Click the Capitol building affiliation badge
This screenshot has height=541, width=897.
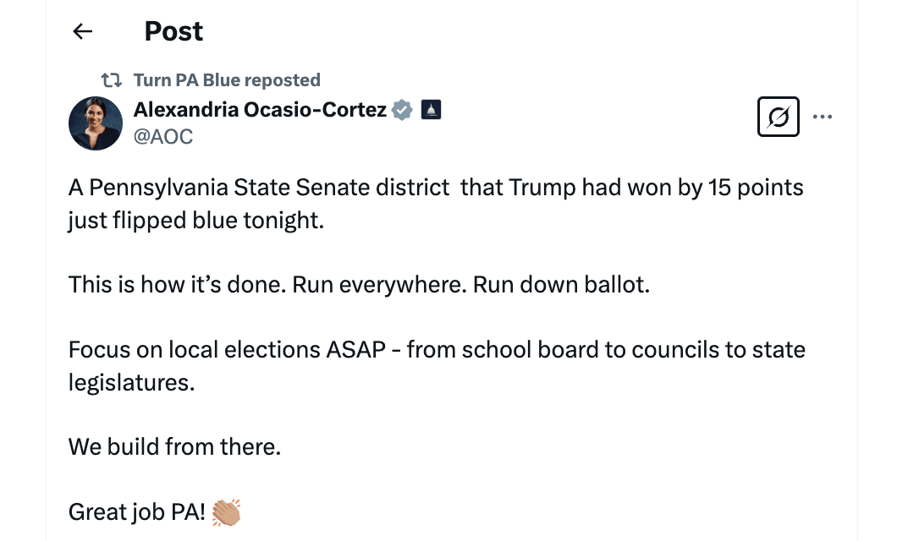pos(432,109)
